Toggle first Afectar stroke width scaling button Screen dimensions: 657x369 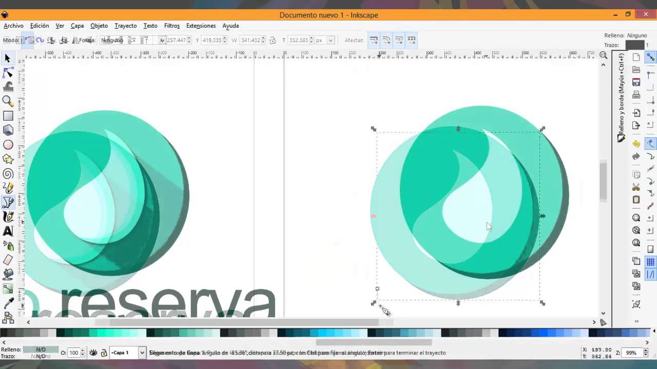(374, 40)
